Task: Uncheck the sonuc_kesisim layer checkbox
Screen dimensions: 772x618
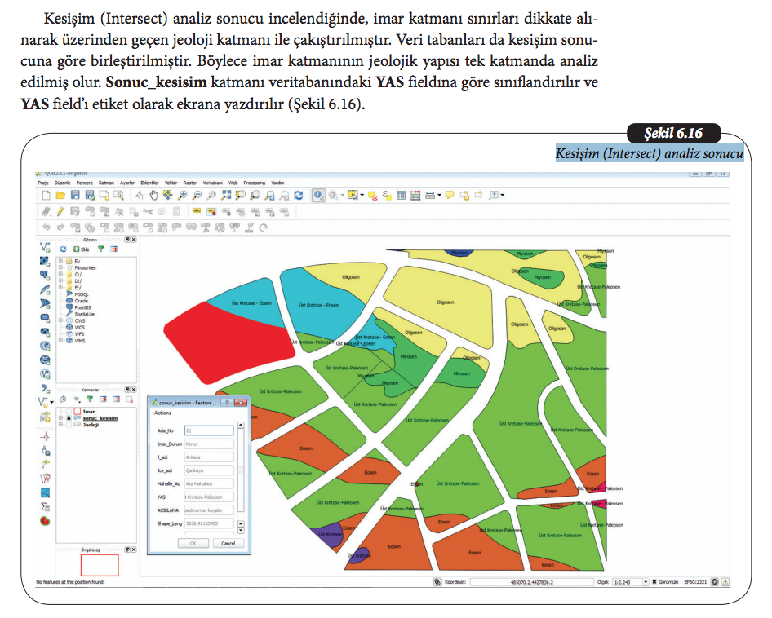Action: [69, 418]
